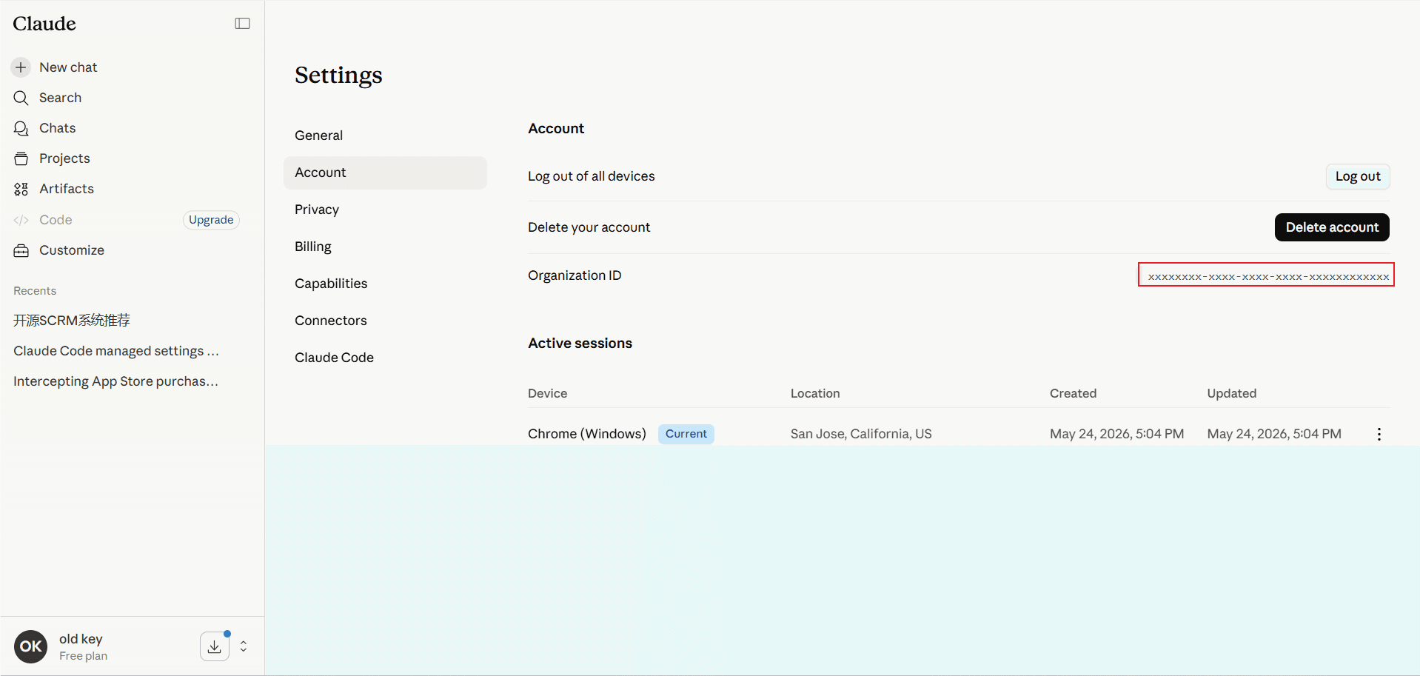Open the General settings tab
Viewport: 1420px width, 676px height.
coord(385,135)
